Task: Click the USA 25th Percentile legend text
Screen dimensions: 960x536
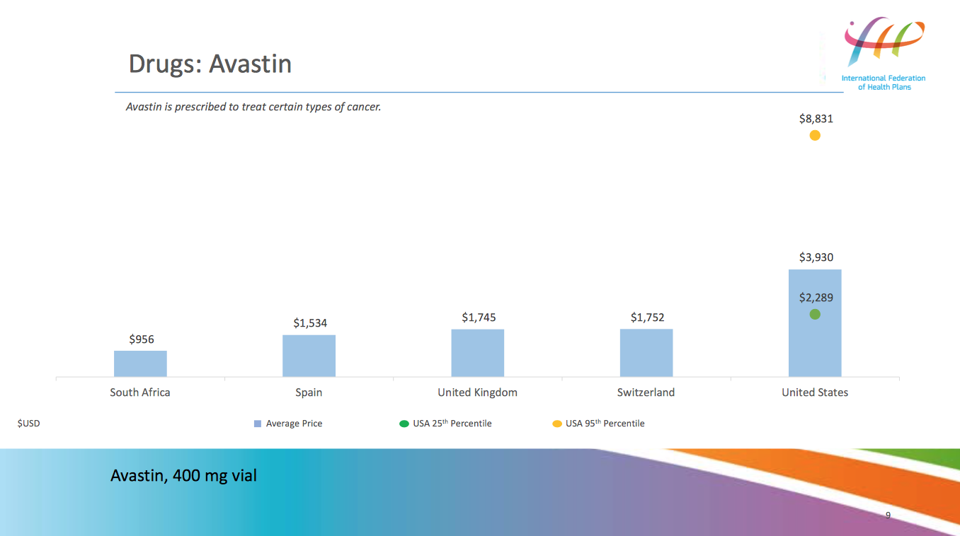Action: pos(452,424)
